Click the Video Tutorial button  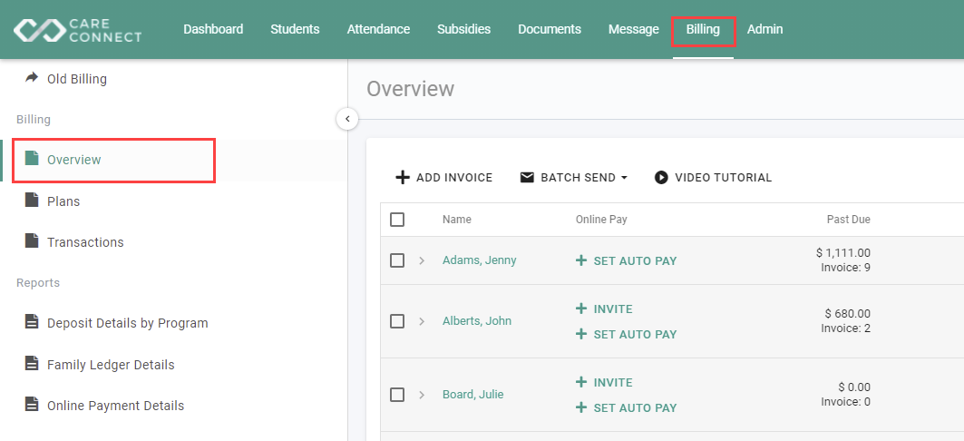(x=713, y=178)
